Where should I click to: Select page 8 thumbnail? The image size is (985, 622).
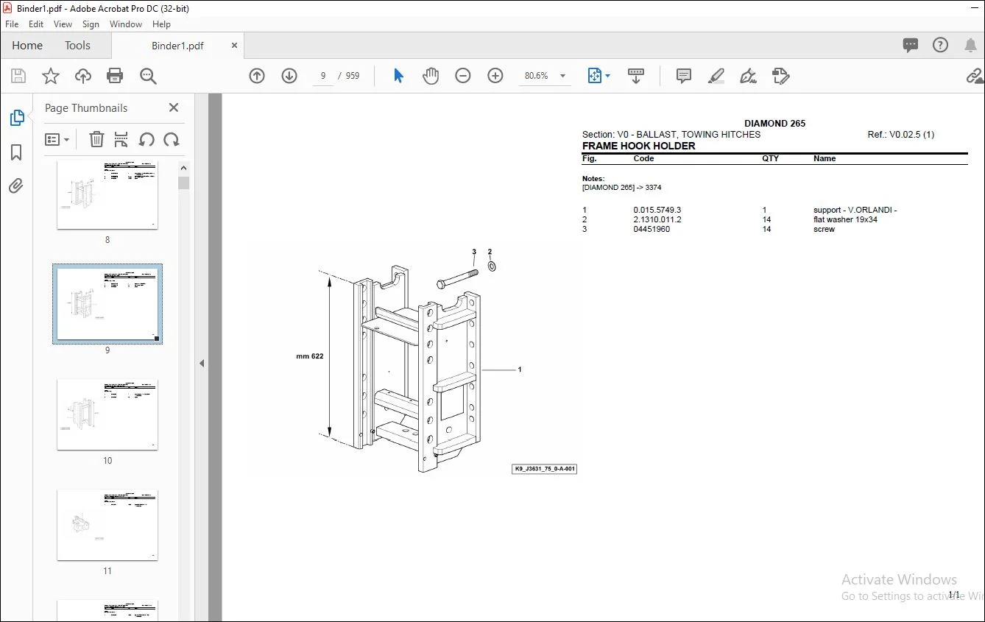pyautogui.click(x=107, y=195)
